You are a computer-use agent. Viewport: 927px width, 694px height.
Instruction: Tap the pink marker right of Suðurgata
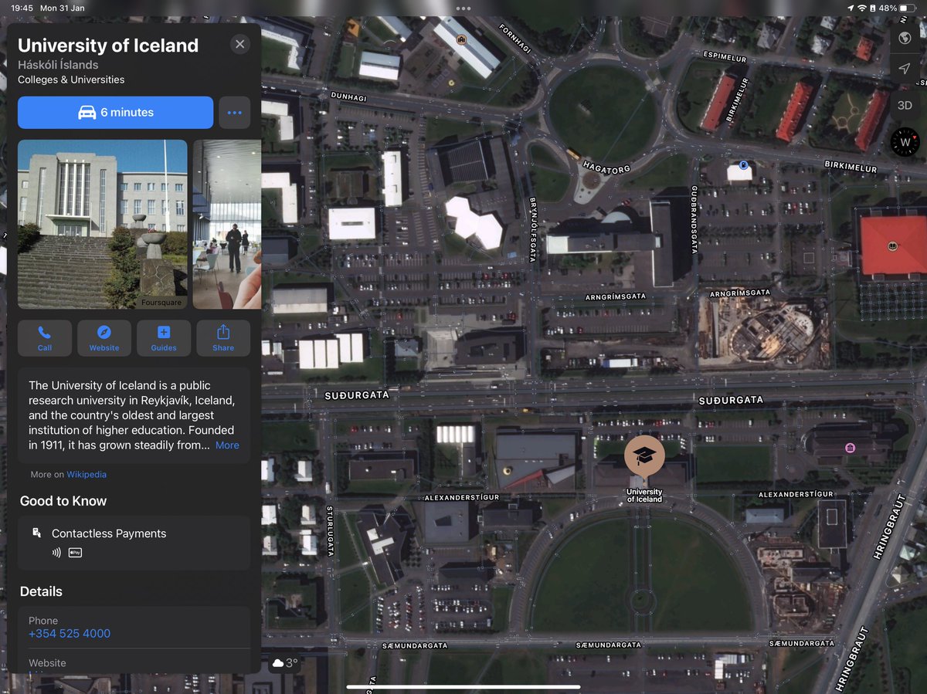[x=850, y=448]
